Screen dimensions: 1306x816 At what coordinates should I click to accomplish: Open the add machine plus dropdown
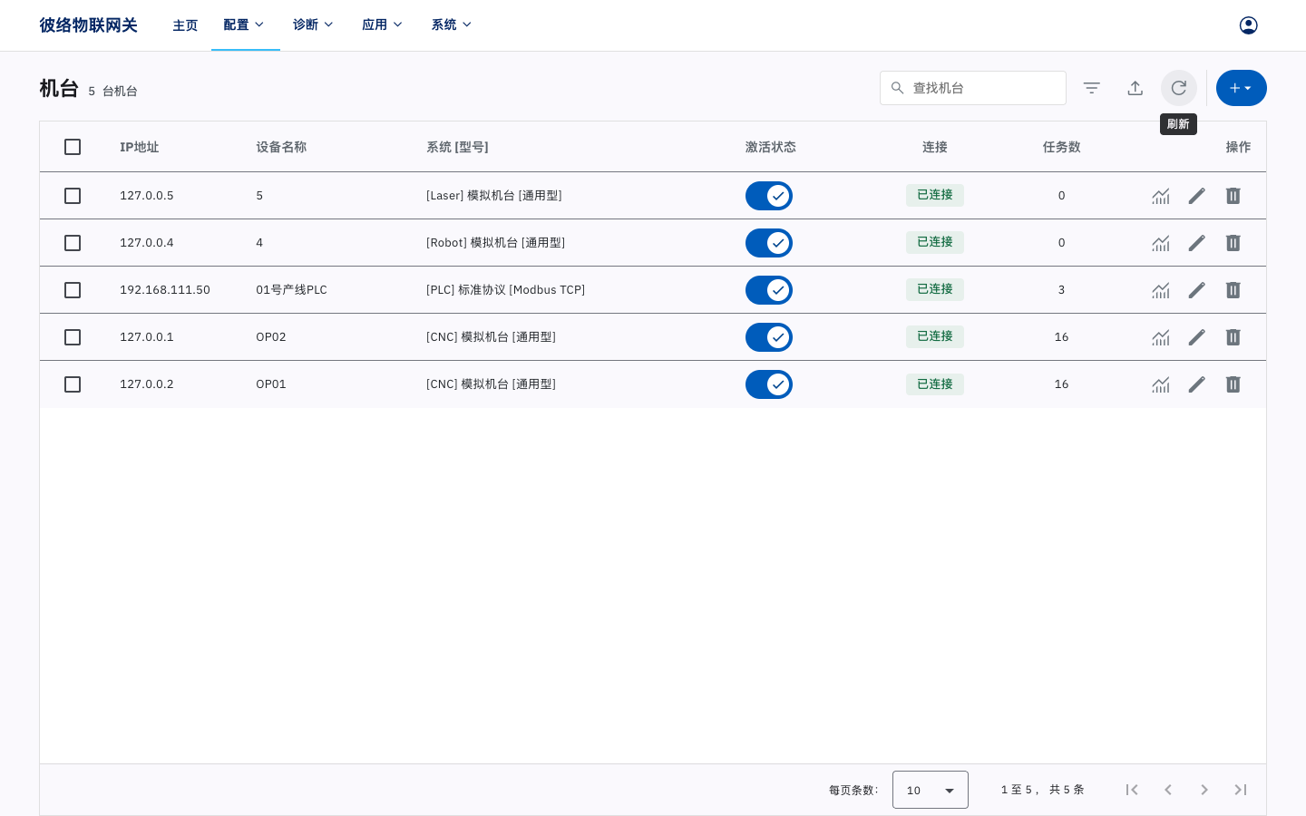pos(1241,88)
